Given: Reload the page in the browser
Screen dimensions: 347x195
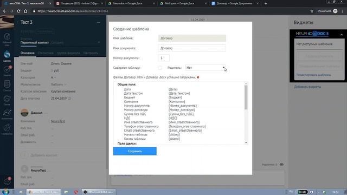Looking at the screenshot, I should pyautogui.click(x=18, y=11).
